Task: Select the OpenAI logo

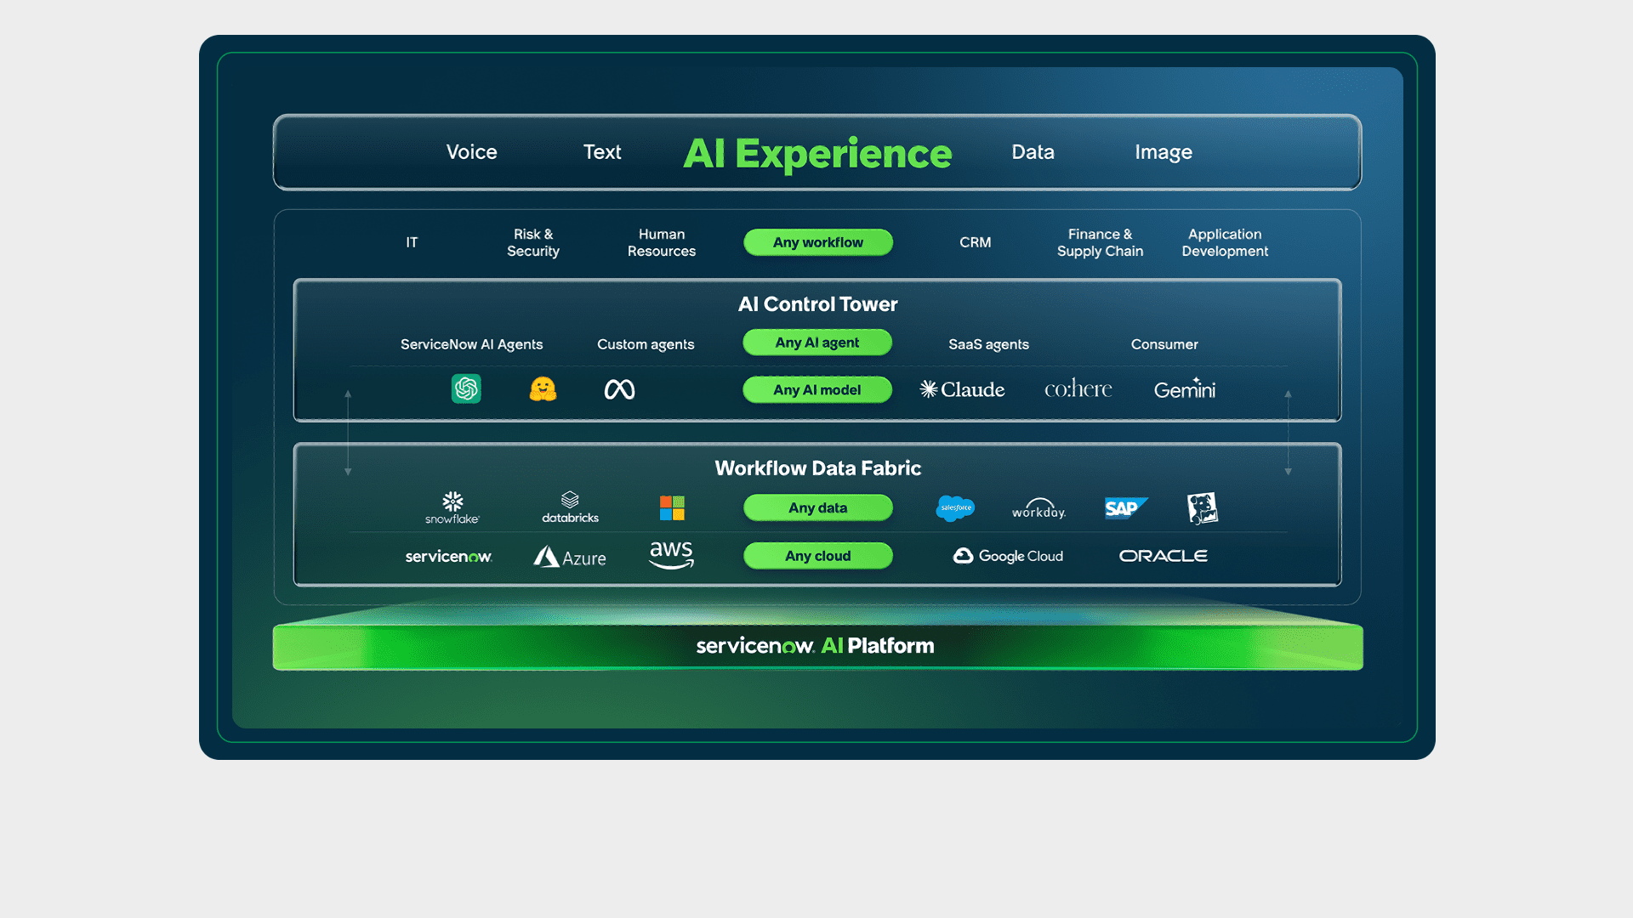Action: [466, 389]
